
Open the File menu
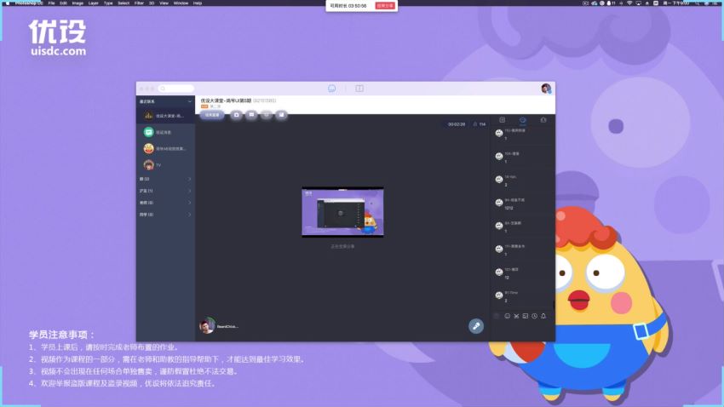point(51,3)
